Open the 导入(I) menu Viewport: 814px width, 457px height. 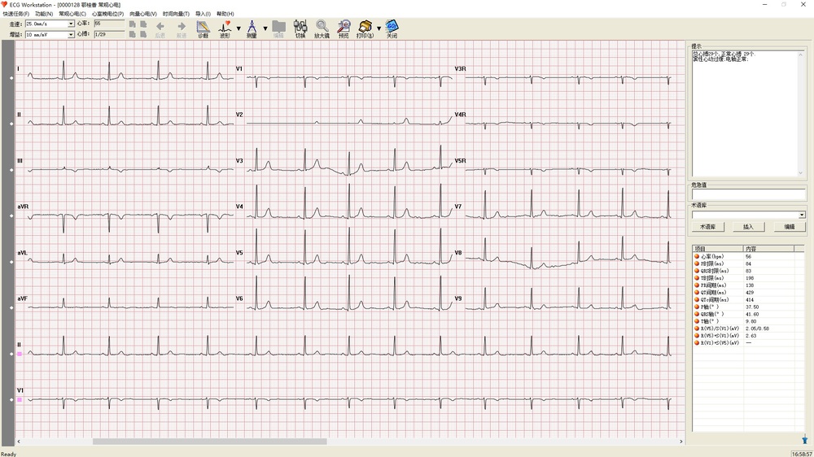click(x=203, y=14)
